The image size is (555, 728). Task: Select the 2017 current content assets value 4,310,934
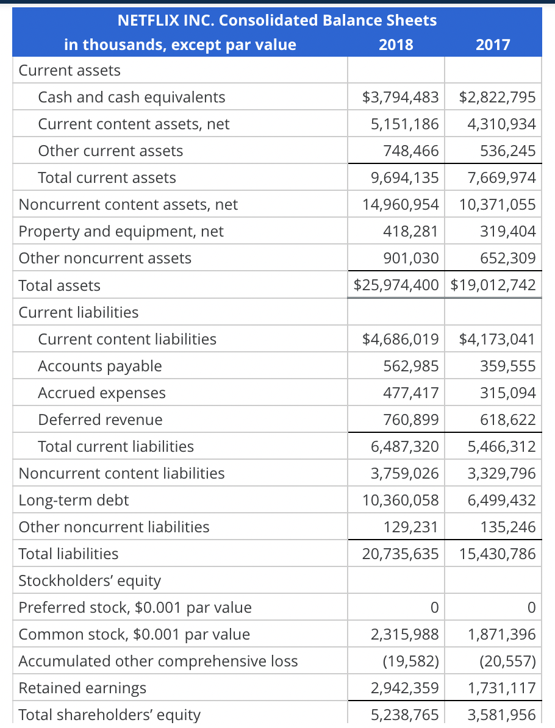(501, 124)
